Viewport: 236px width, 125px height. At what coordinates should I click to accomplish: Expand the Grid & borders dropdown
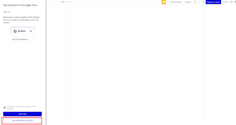177,2
